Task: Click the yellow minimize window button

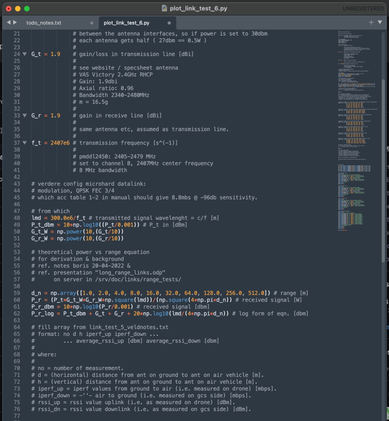Action: [18, 8]
